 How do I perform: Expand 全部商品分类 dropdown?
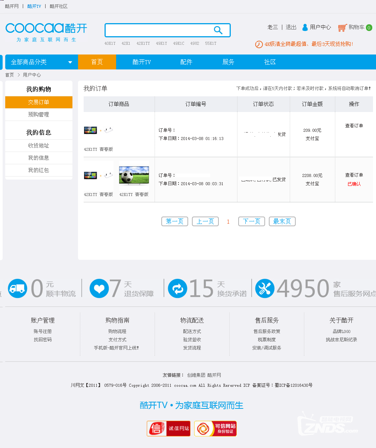tap(41, 62)
